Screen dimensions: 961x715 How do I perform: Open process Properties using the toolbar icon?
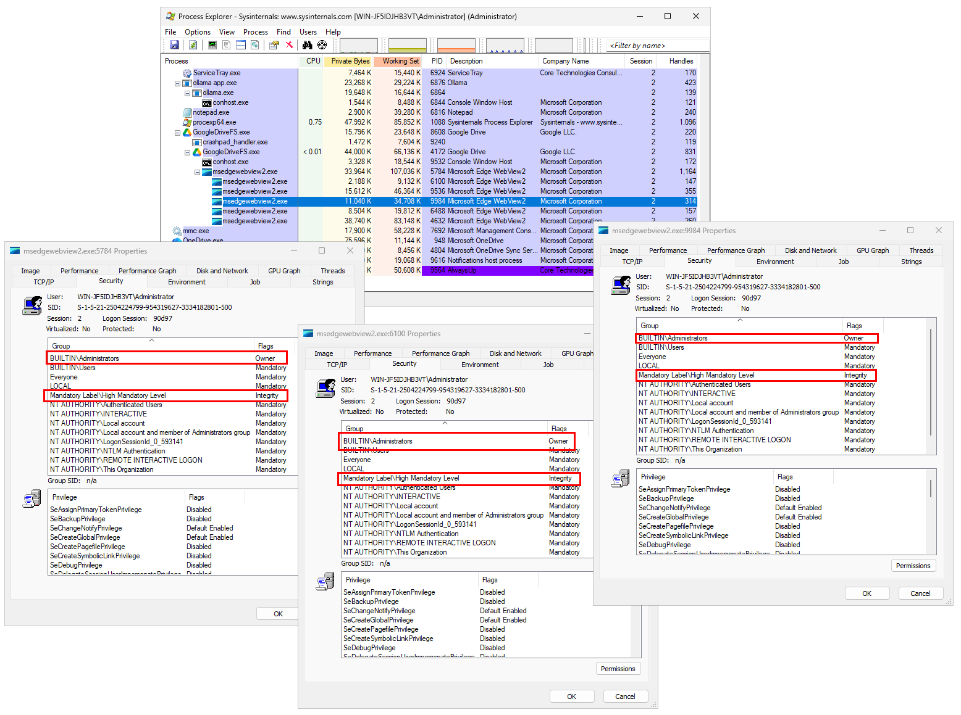tap(274, 45)
